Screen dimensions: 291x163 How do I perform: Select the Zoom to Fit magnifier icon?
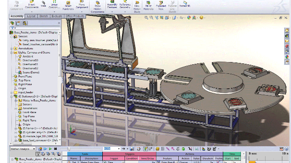pyautogui.click(x=146, y=18)
